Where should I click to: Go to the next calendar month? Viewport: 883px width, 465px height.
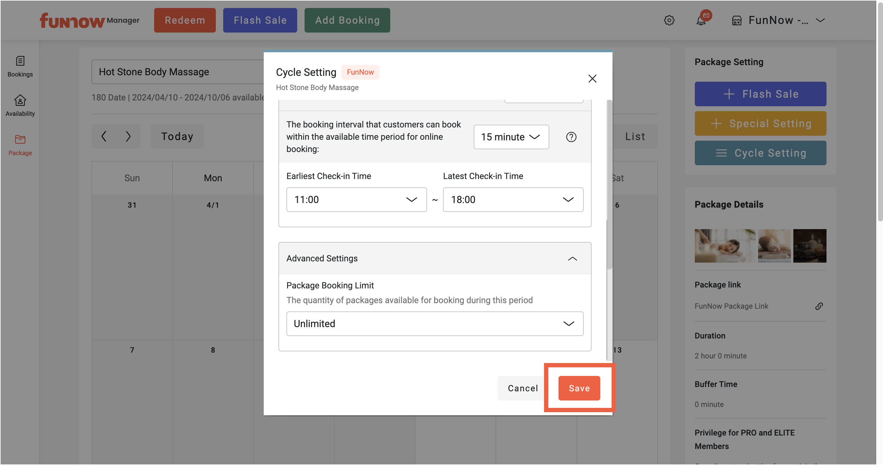[x=128, y=136]
